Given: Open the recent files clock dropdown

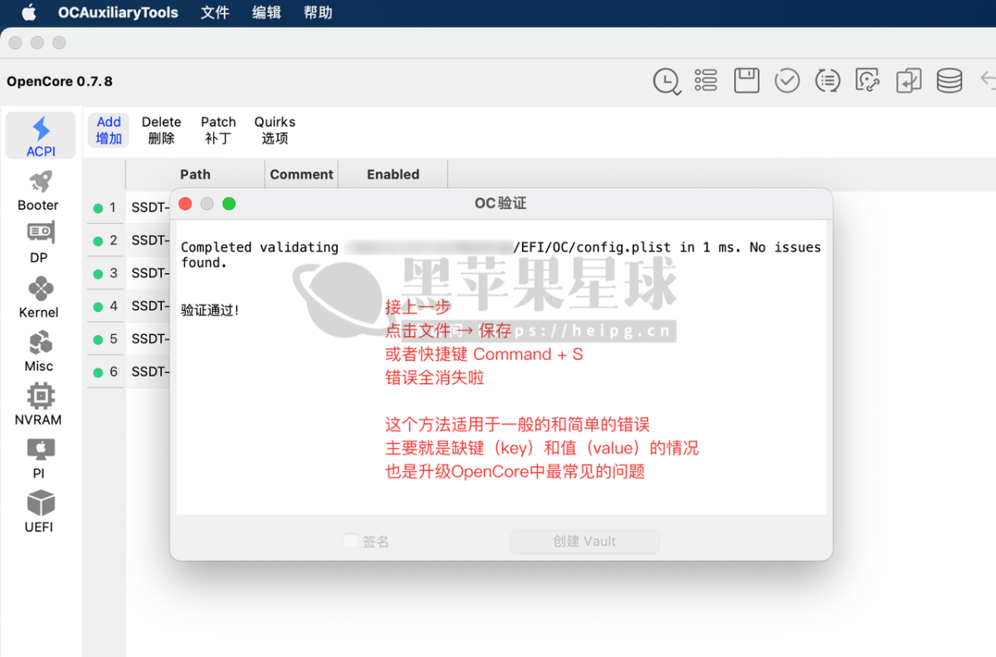Looking at the screenshot, I should point(666,80).
